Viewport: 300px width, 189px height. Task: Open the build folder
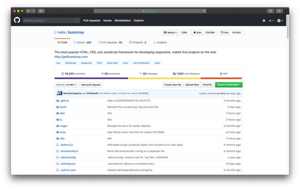[63, 107]
